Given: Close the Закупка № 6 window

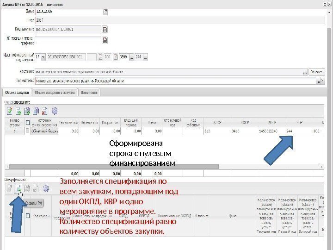Looking at the screenshot, I should click(330, 4).
